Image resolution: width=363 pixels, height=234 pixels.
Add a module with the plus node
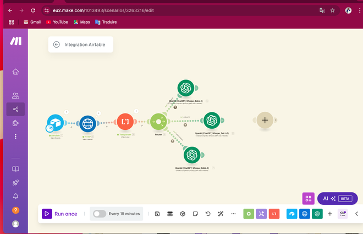coord(265,120)
